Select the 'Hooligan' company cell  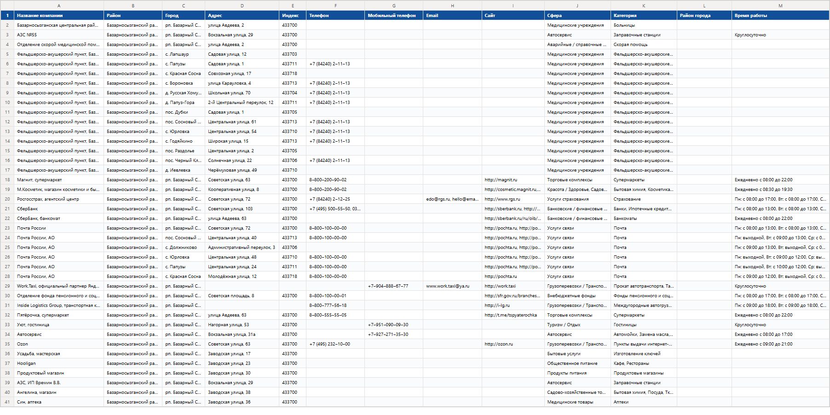pyautogui.click(x=59, y=363)
